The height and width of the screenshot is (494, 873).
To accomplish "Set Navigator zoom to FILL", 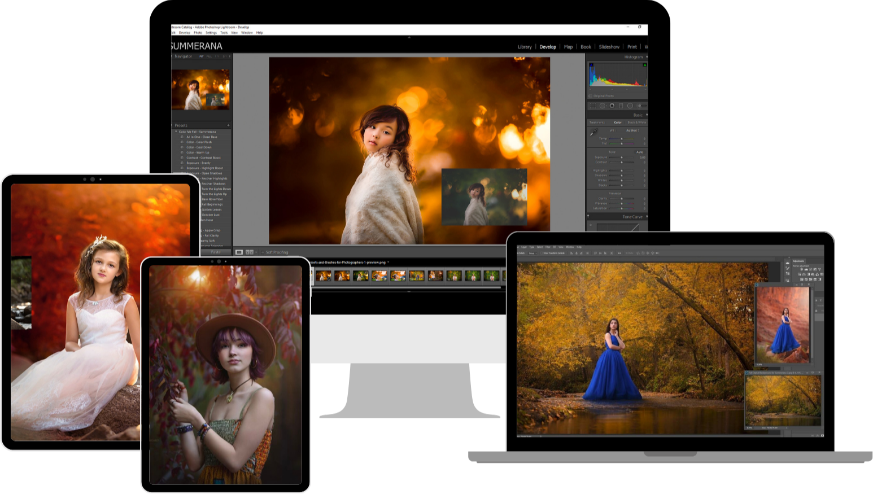I will [x=209, y=56].
